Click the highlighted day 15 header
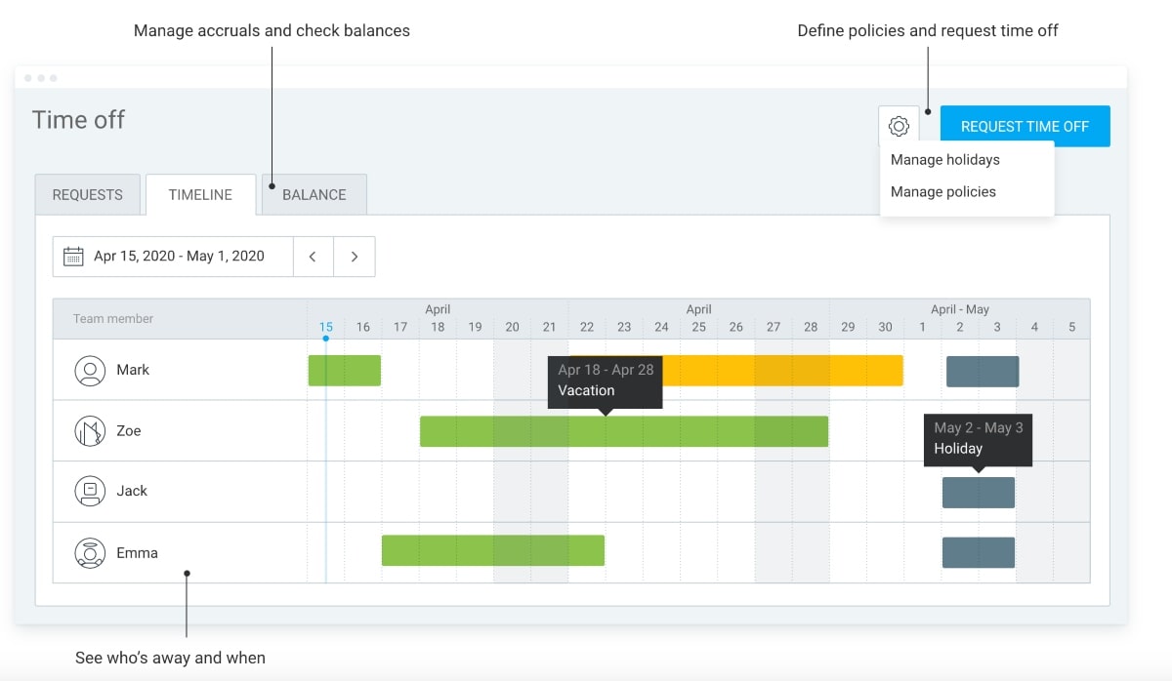The height and width of the screenshot is (681, 1172). pos(326,327)
